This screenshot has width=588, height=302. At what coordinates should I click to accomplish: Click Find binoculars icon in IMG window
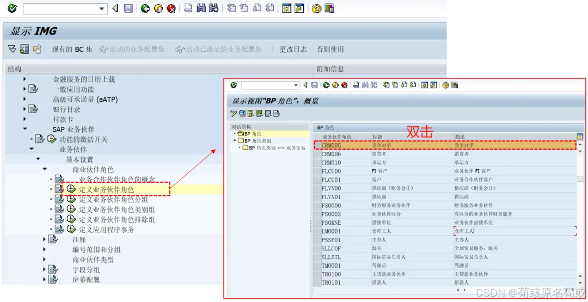coord(201,8)
